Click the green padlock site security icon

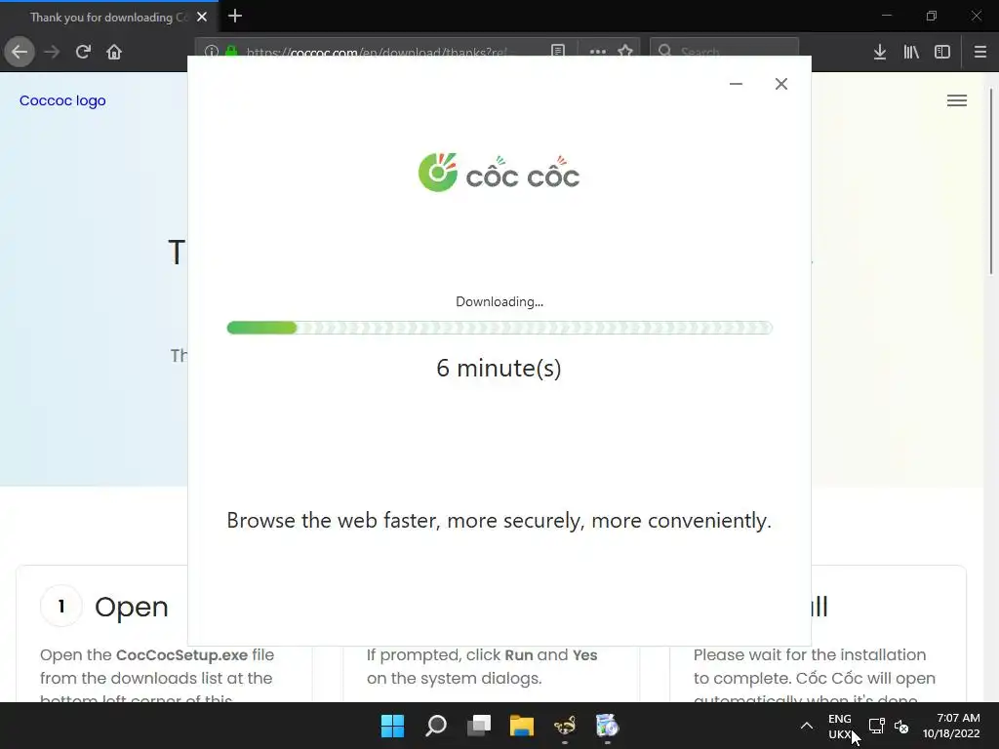[231, 51]
